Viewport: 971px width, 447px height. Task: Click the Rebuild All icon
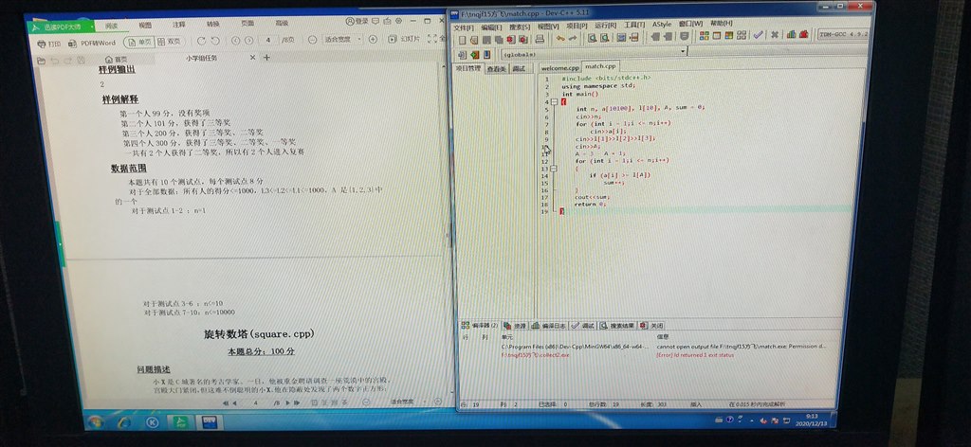pos(742,36)
